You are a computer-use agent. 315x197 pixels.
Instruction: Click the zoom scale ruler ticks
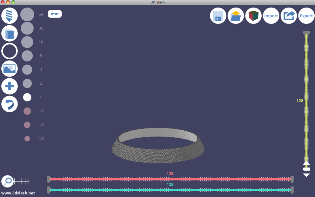click(x=22, y=181)
